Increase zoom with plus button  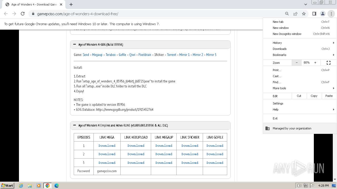(x=315, y=63)
